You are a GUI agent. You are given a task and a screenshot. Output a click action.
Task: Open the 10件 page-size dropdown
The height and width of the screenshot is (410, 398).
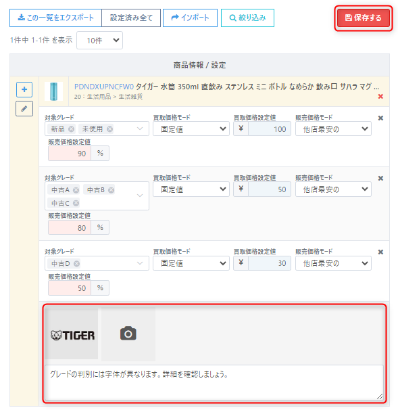[99, 41]
